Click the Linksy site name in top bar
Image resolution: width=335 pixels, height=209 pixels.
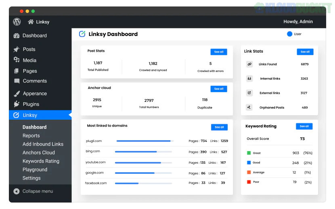coord(42,22)
